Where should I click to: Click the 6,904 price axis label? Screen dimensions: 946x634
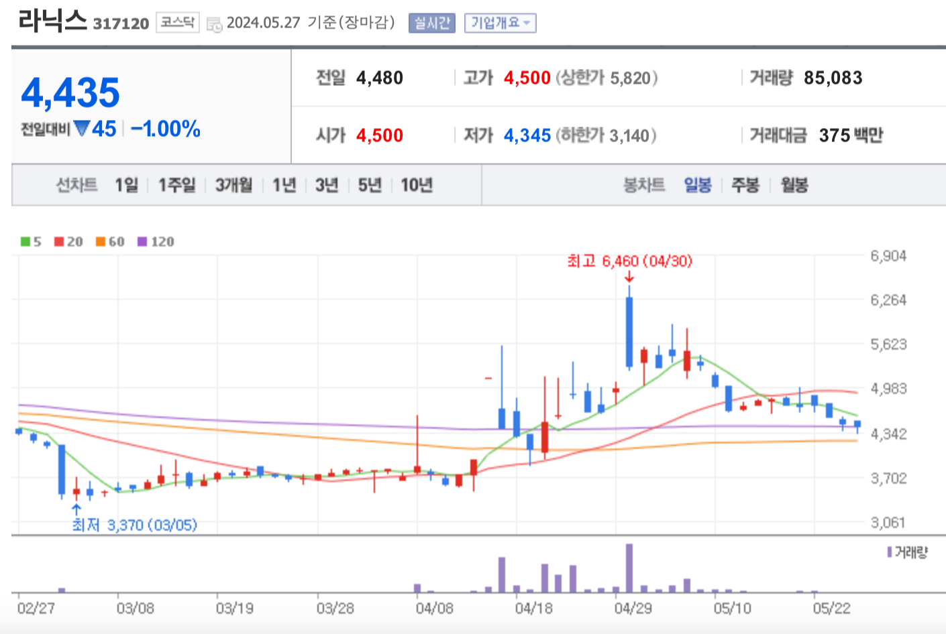tap(888, 255)
